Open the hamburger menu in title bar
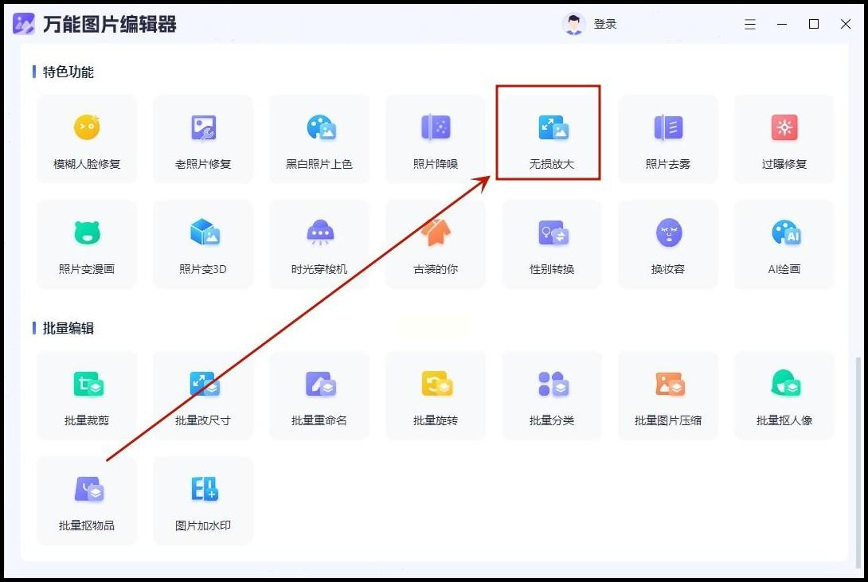The width and height of the screenshot is (868, 582). click(750, 24)
